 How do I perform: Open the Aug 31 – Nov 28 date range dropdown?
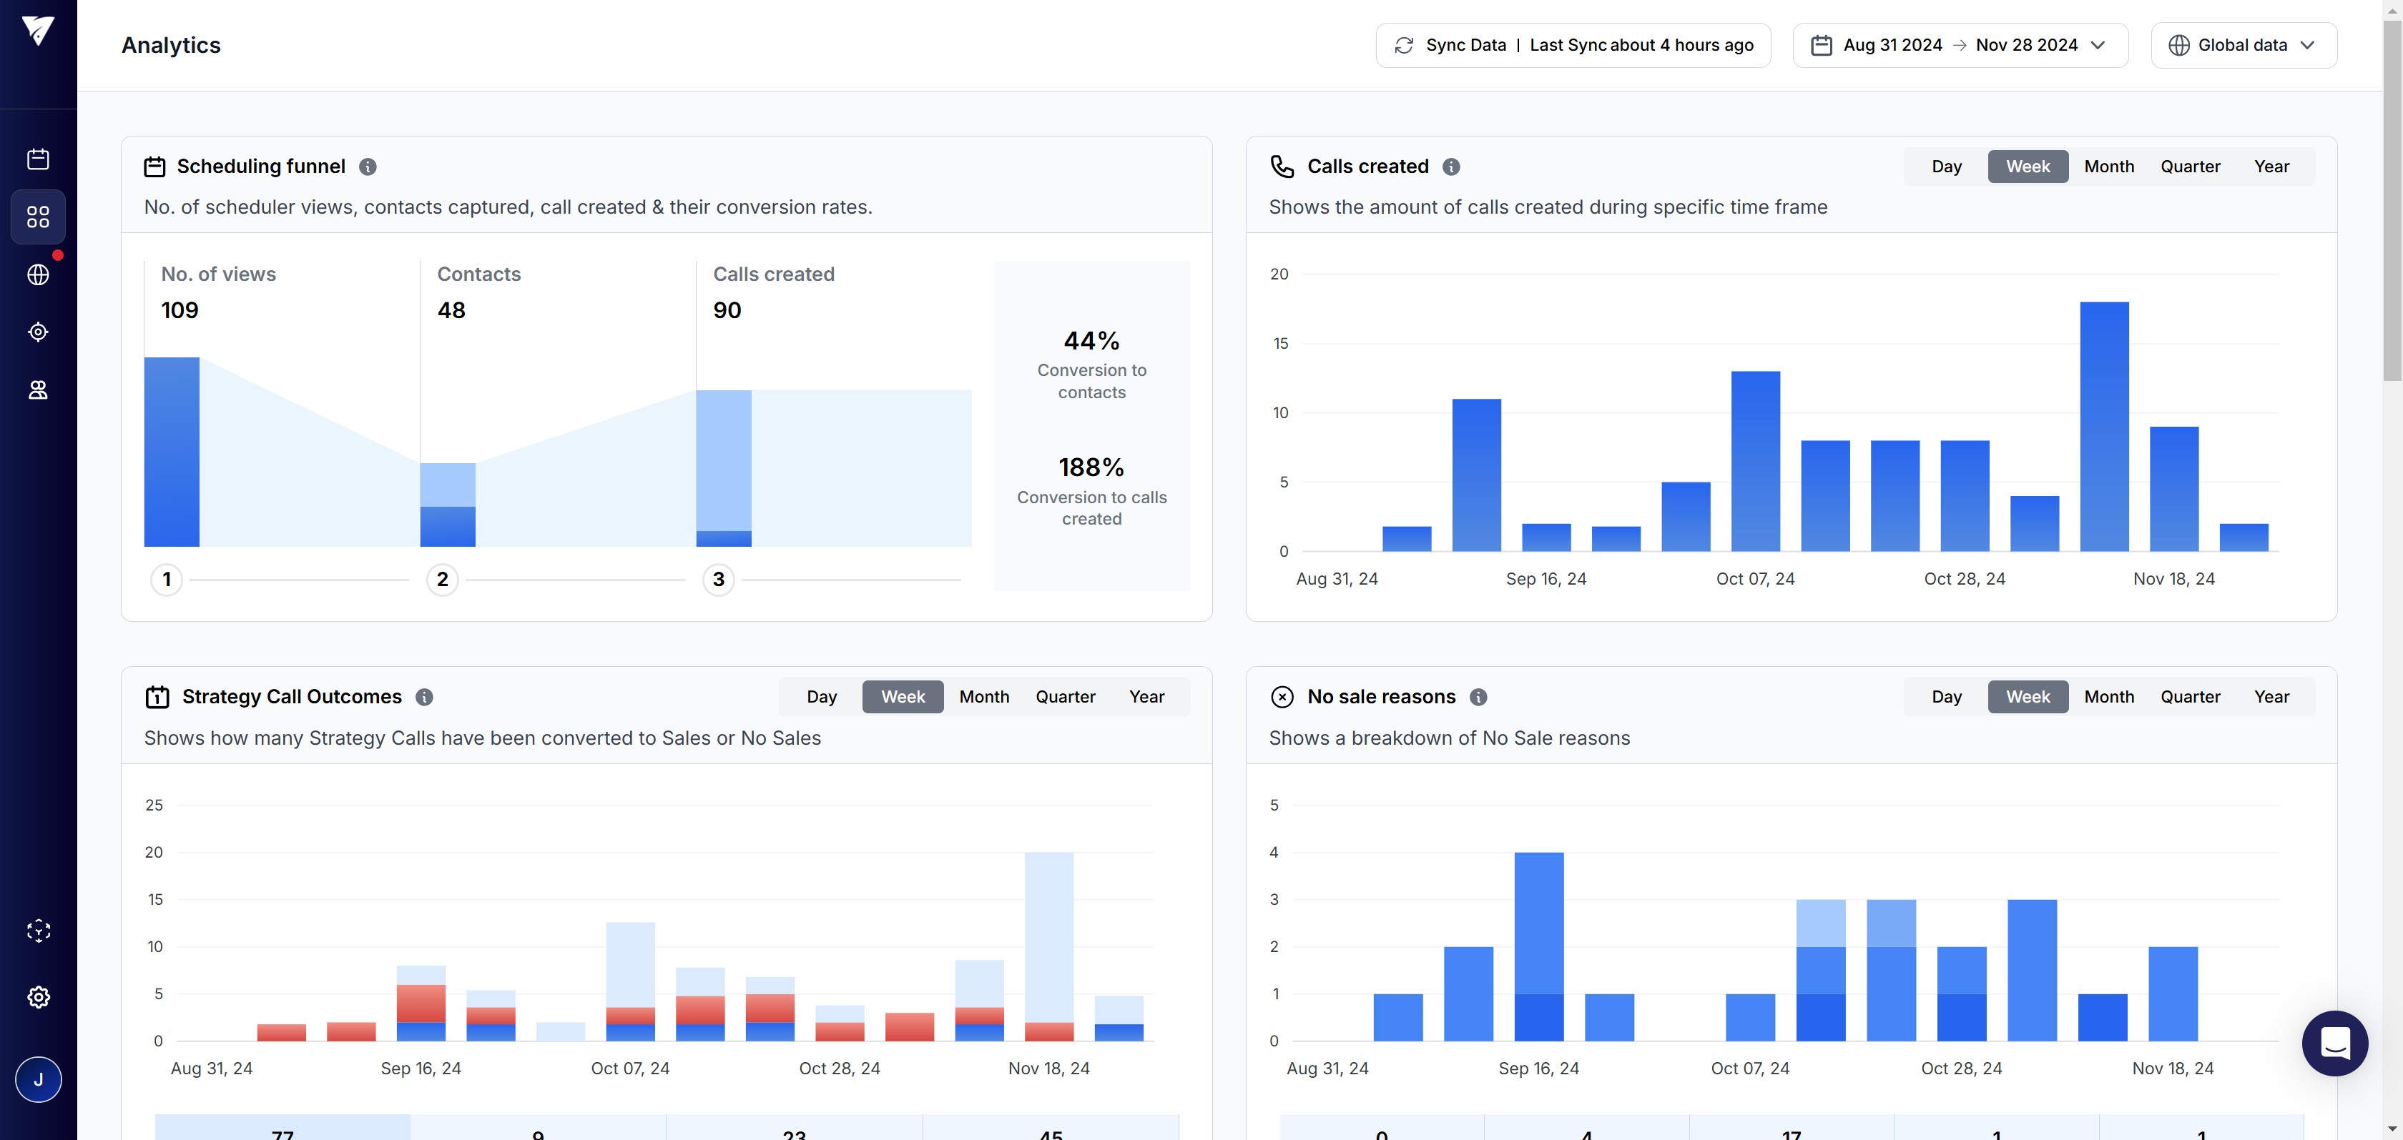click(1960, 46)
